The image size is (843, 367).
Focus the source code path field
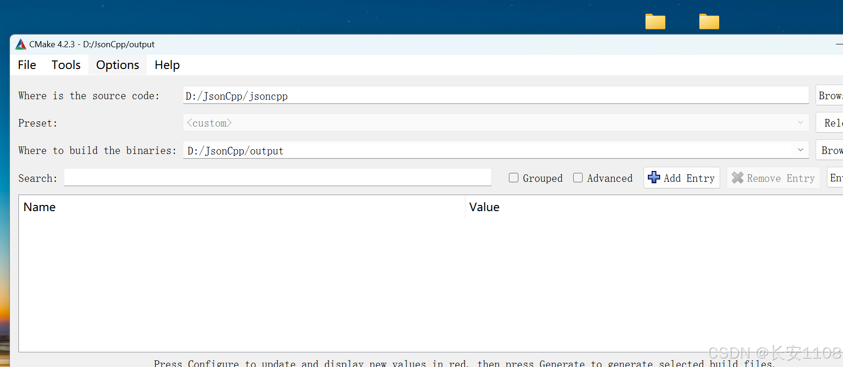[496, 95]
